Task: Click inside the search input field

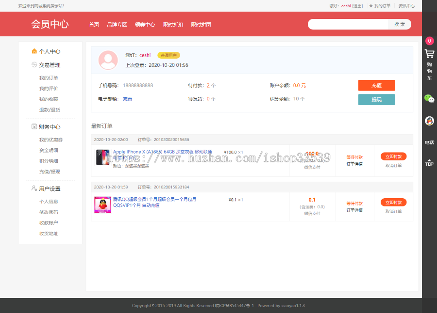Action: [x=349, y=24]
